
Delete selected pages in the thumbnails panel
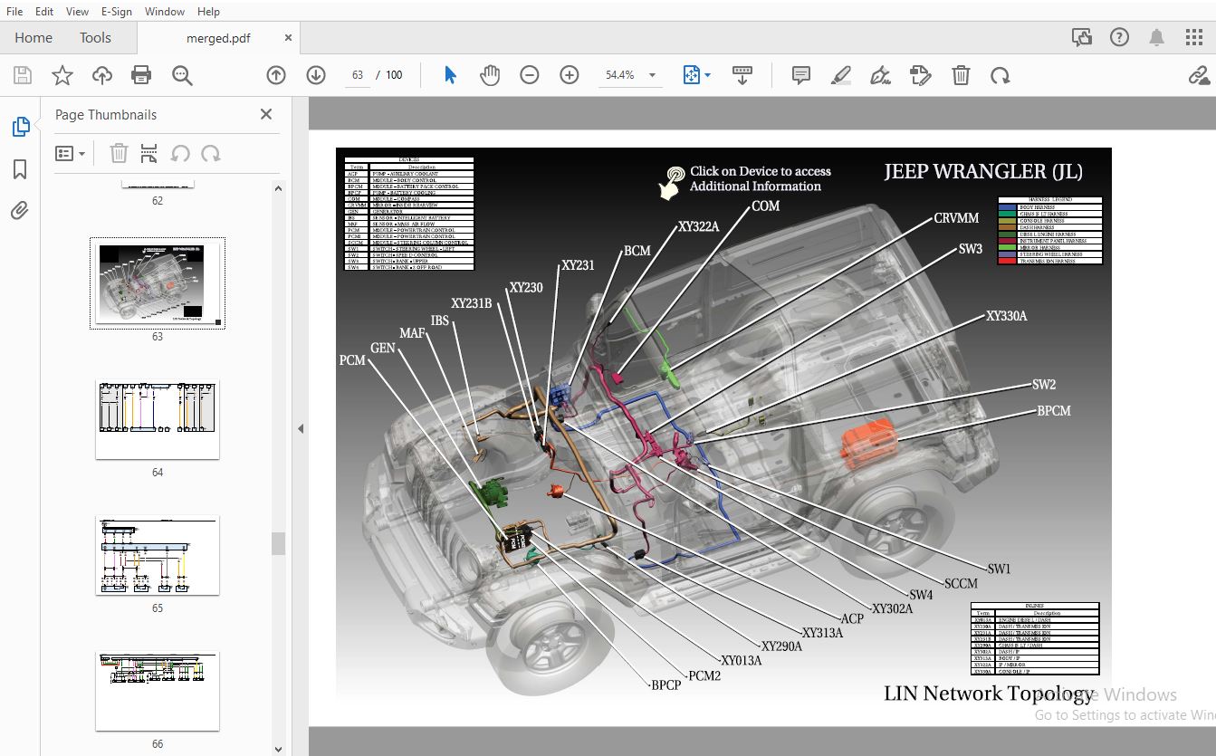[119, 153]
